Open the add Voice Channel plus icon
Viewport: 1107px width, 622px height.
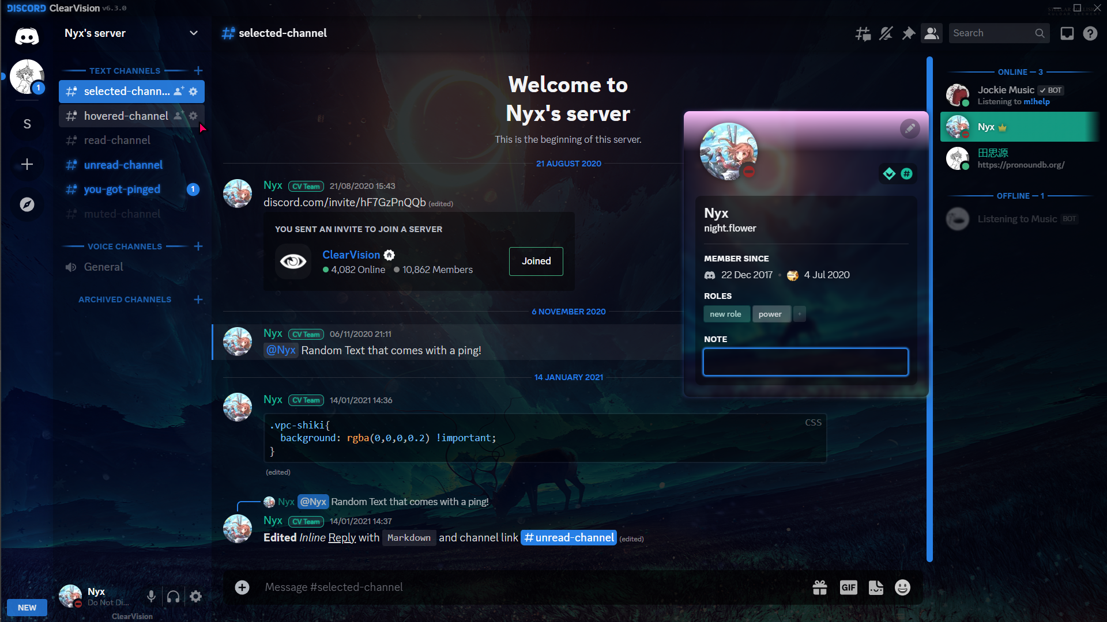coord(197,246)
